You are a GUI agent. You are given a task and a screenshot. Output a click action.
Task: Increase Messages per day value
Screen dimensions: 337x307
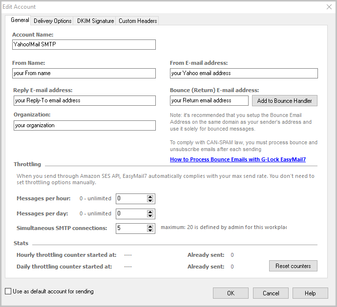[150, 212]
